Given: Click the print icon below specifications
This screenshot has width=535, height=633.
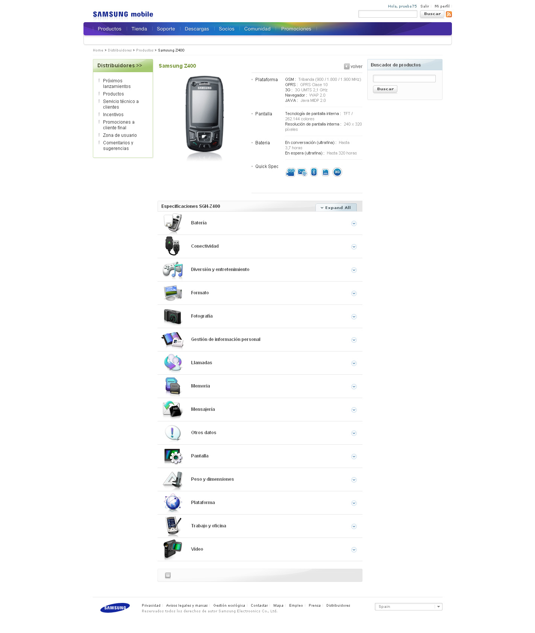Looking at the screenshot, I should click(168, 575).
